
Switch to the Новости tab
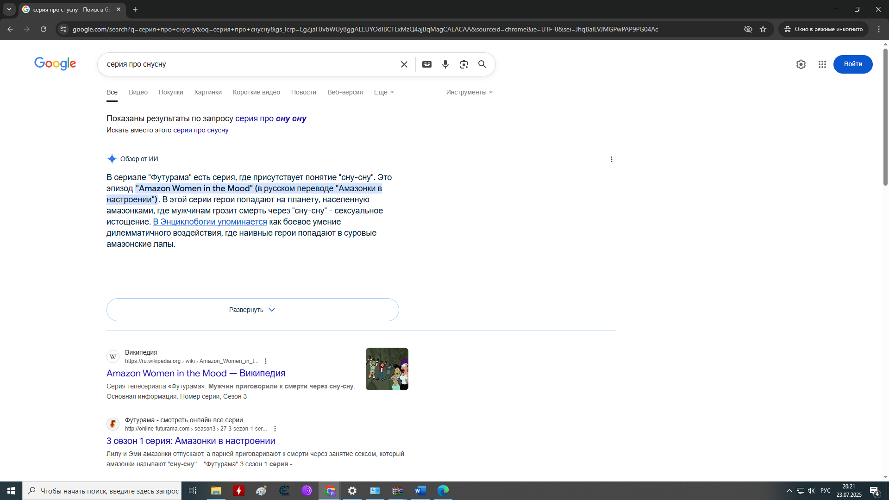coord(303,92)
